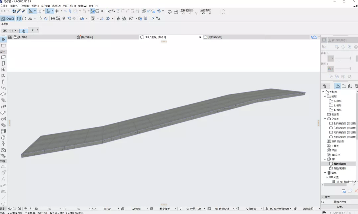358x214 pixels.
Task: Click the 设置... button
Action: click(340, 207)
